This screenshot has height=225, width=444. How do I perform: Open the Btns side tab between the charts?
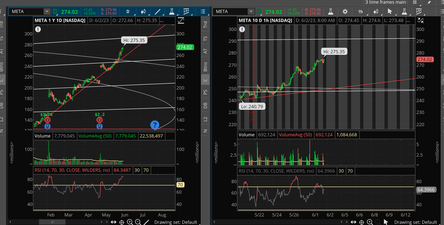point(206,66)
